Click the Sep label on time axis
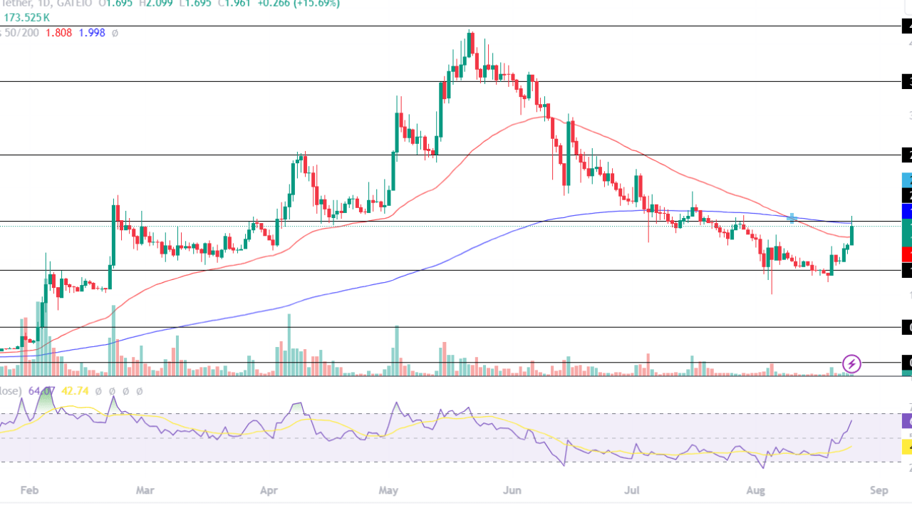 [x=879, y=490]
